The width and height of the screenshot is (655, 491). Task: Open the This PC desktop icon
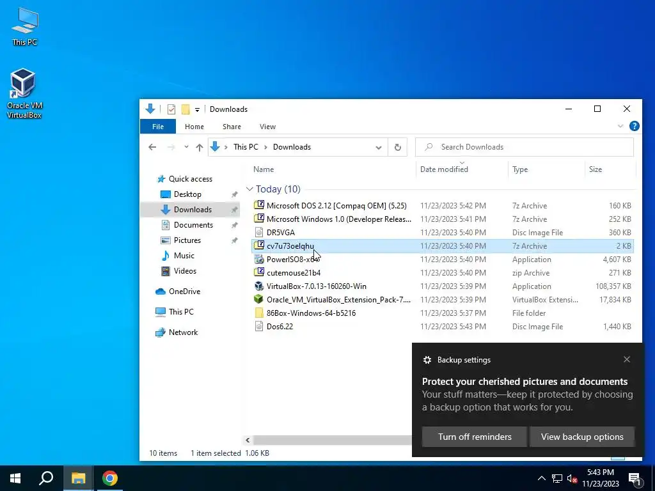[x=25, y=26]
